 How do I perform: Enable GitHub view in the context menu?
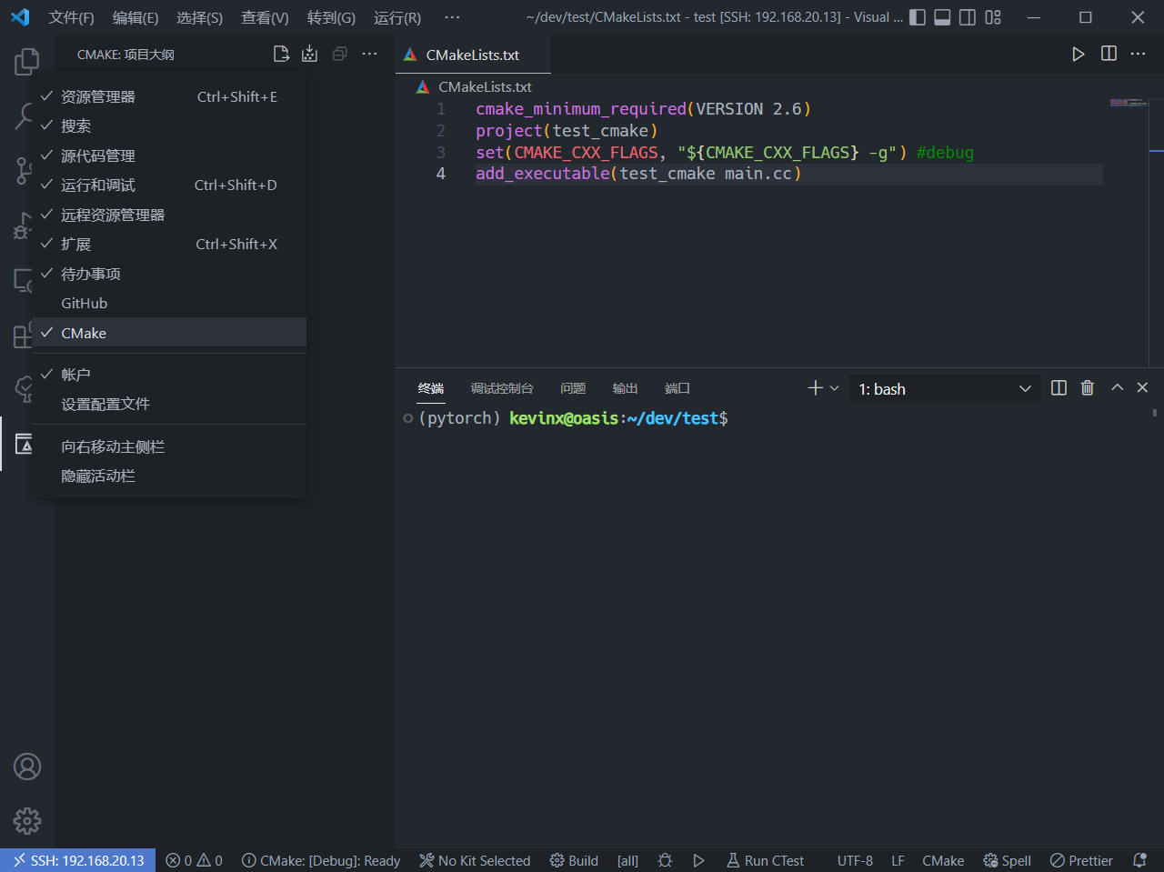tap(84, 304)
